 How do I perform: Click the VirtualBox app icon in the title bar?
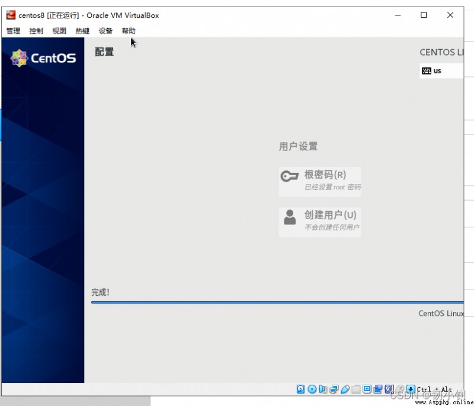tap(11, 15)
